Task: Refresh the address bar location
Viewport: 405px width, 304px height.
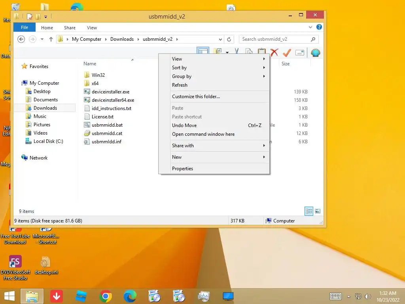Action: click(229, 39)
